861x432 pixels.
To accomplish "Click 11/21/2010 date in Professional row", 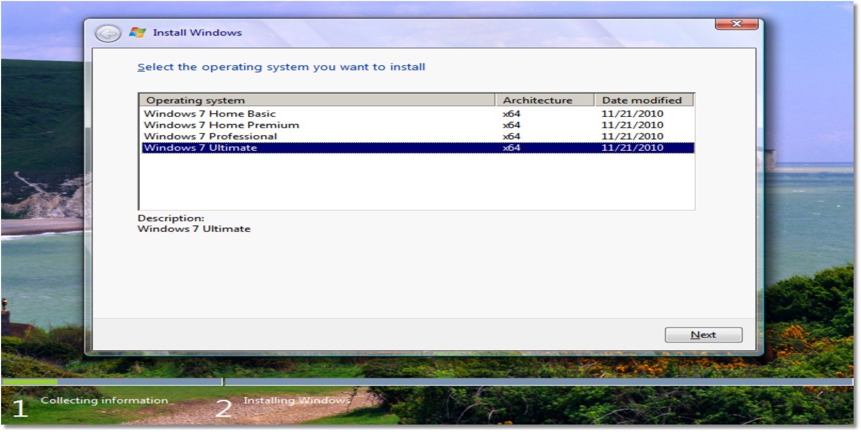I will (x=632, y=136).
